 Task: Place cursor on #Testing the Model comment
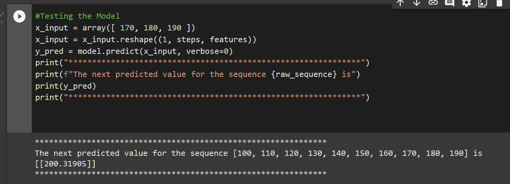(78, 16)
